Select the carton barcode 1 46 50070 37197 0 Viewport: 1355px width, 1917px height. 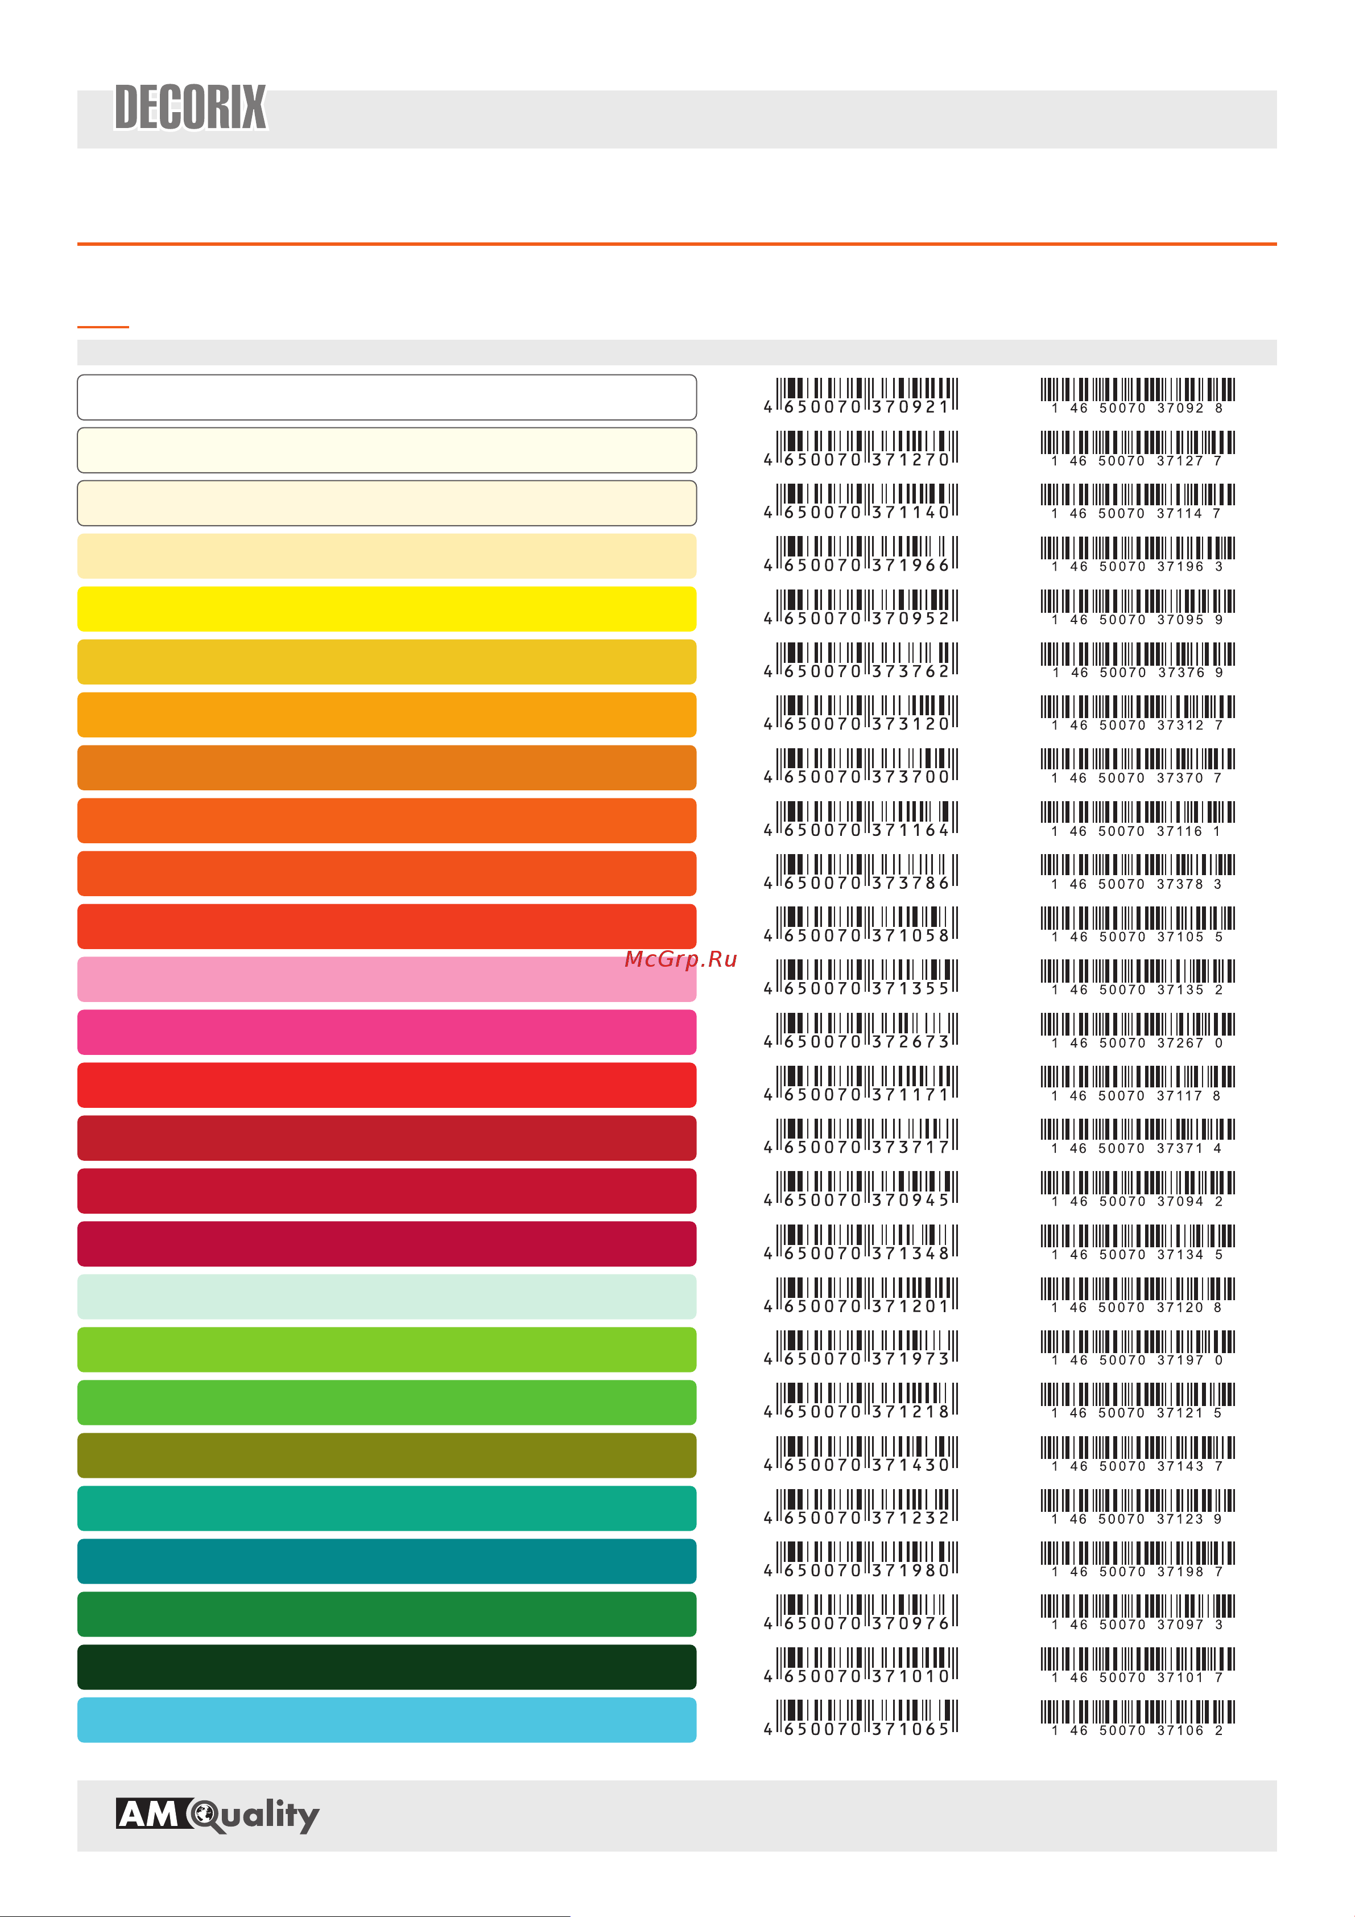click(1137, 1349)
